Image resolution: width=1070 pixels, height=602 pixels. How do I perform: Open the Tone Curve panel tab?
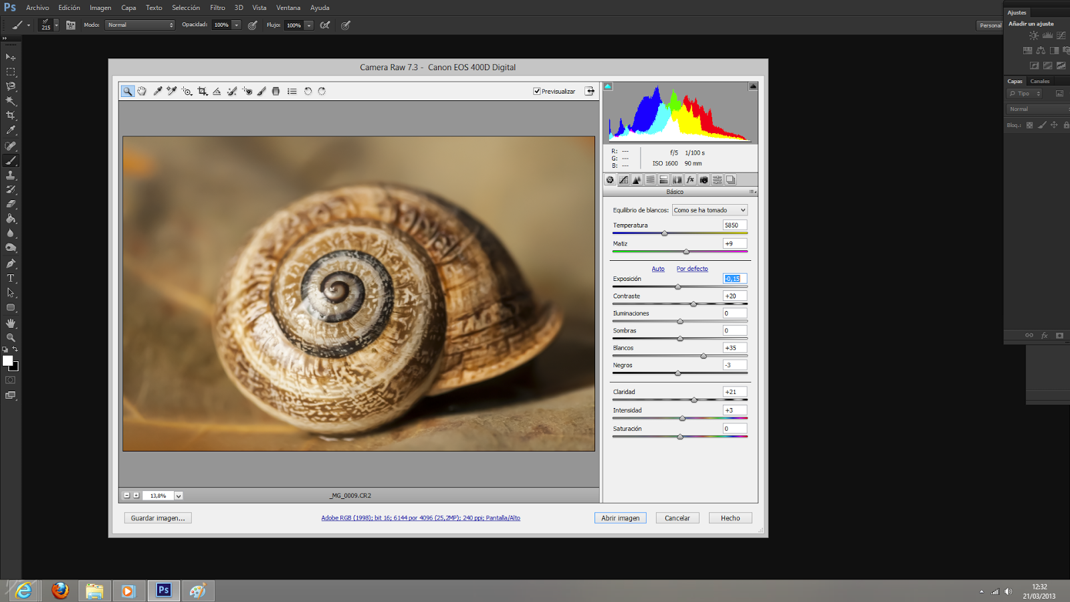coord(623,180)
